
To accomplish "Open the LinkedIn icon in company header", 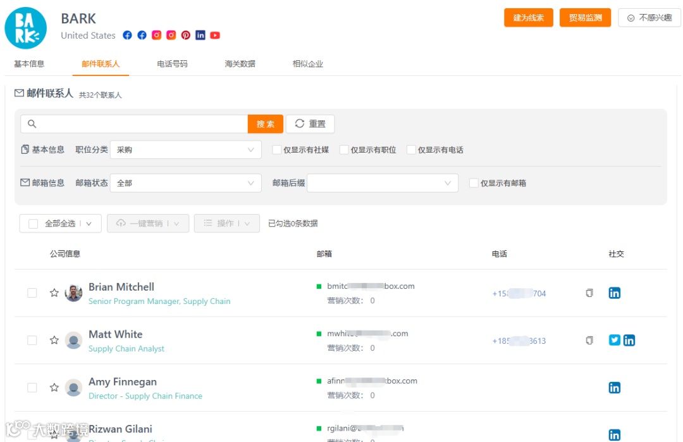I will (x=200, y=35).
